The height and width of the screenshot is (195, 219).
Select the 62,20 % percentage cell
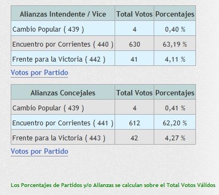point(175,122)
